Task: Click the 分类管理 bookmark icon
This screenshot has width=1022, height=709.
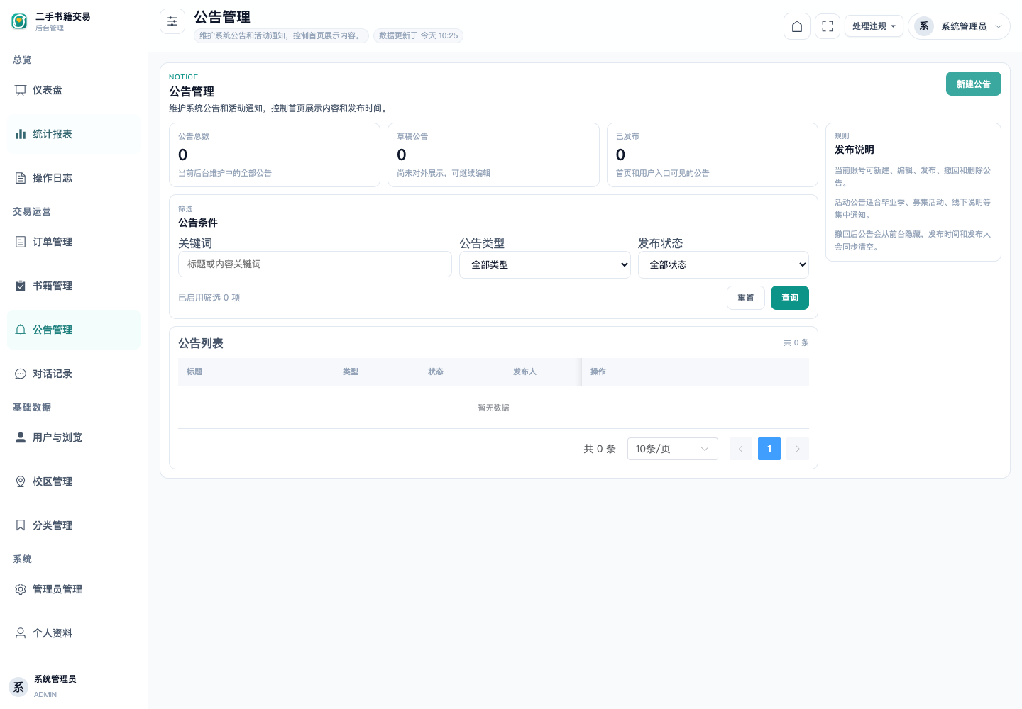Action: (x=21, y=525)
